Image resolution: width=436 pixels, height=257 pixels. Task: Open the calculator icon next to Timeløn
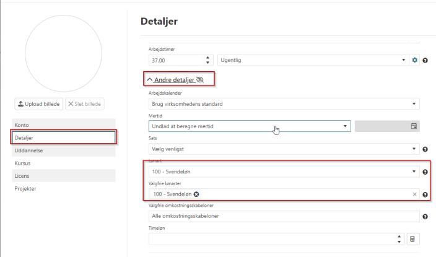click(413, 238)
